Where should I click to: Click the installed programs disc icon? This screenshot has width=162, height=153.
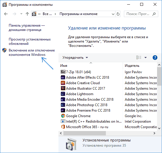(x=71, y=144)
